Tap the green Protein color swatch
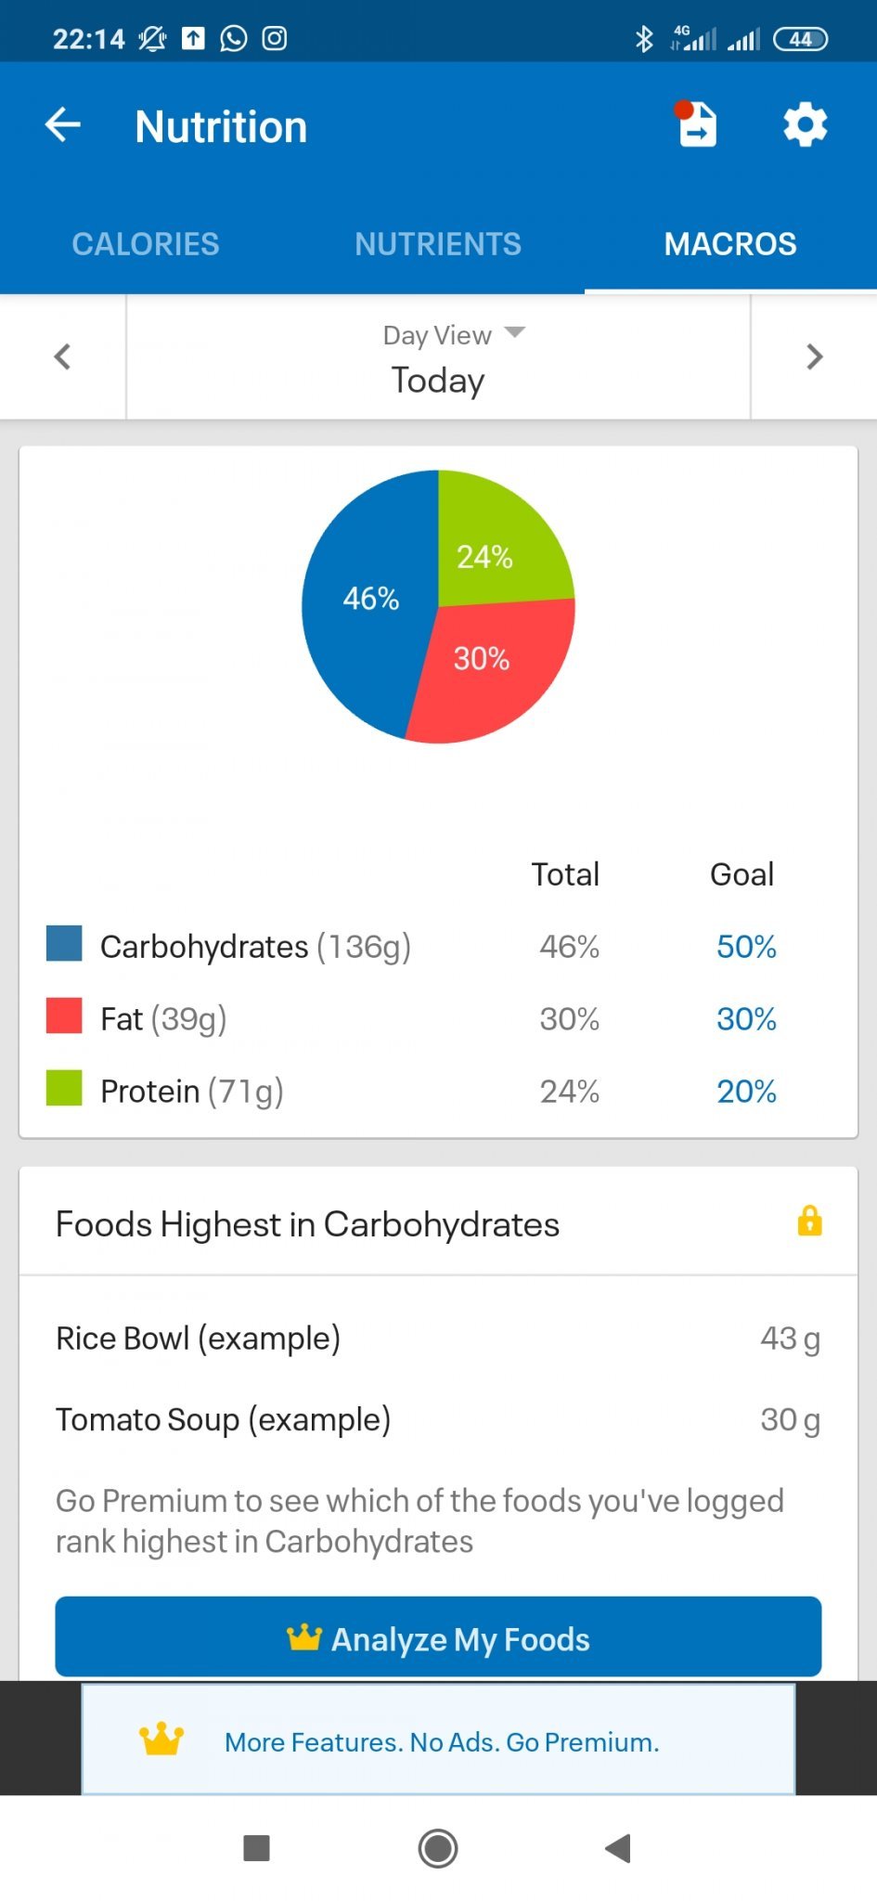This screenshot has width=877, height=1901. click(64, 1089)
